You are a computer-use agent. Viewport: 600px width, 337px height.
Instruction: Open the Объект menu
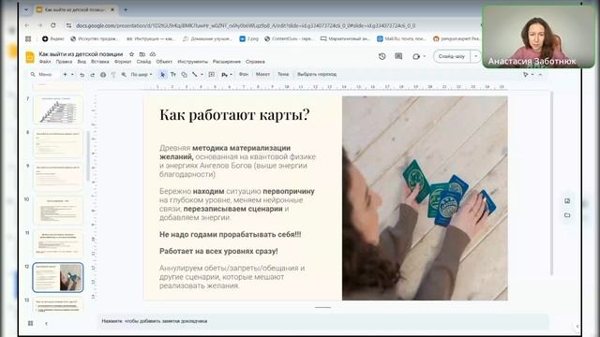164,62
